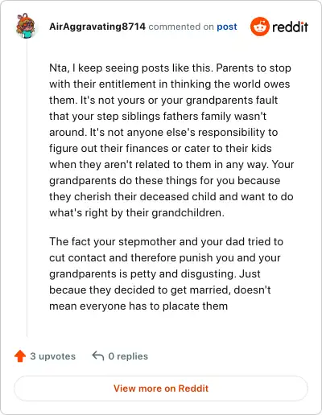Click the line beginning "The fact your stepmother"
The width and height of the screenshot is (322, 415).
pyautogui.click(x=167, y=241)
